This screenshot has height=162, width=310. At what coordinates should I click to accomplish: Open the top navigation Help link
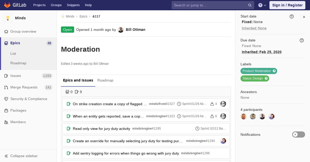point(88,5)
